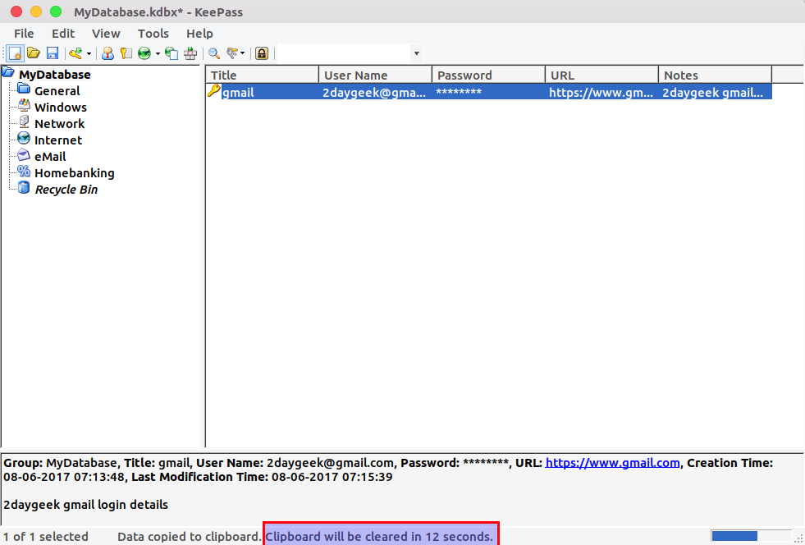Open the Edit menu

(x=63, y=34)
